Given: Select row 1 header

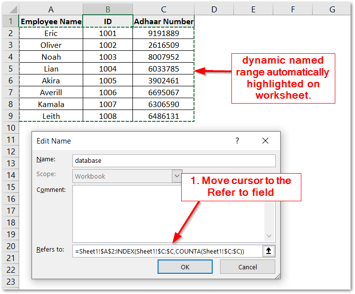Looking at the screenshot, I should 11,21.
